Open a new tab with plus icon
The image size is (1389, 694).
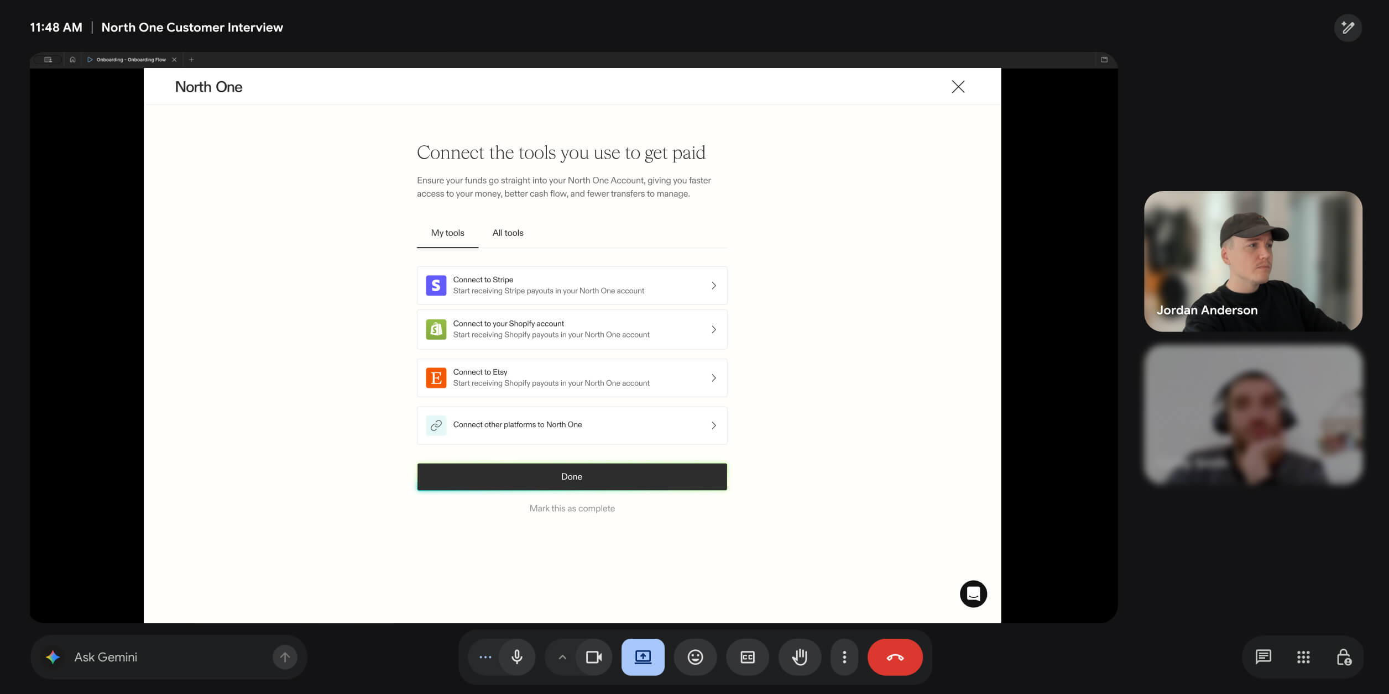[191, 60]
